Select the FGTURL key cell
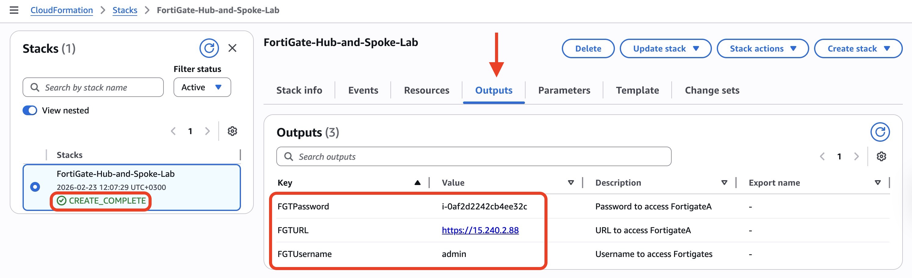This screenshot has width=912, height=278. pos(293,230)
